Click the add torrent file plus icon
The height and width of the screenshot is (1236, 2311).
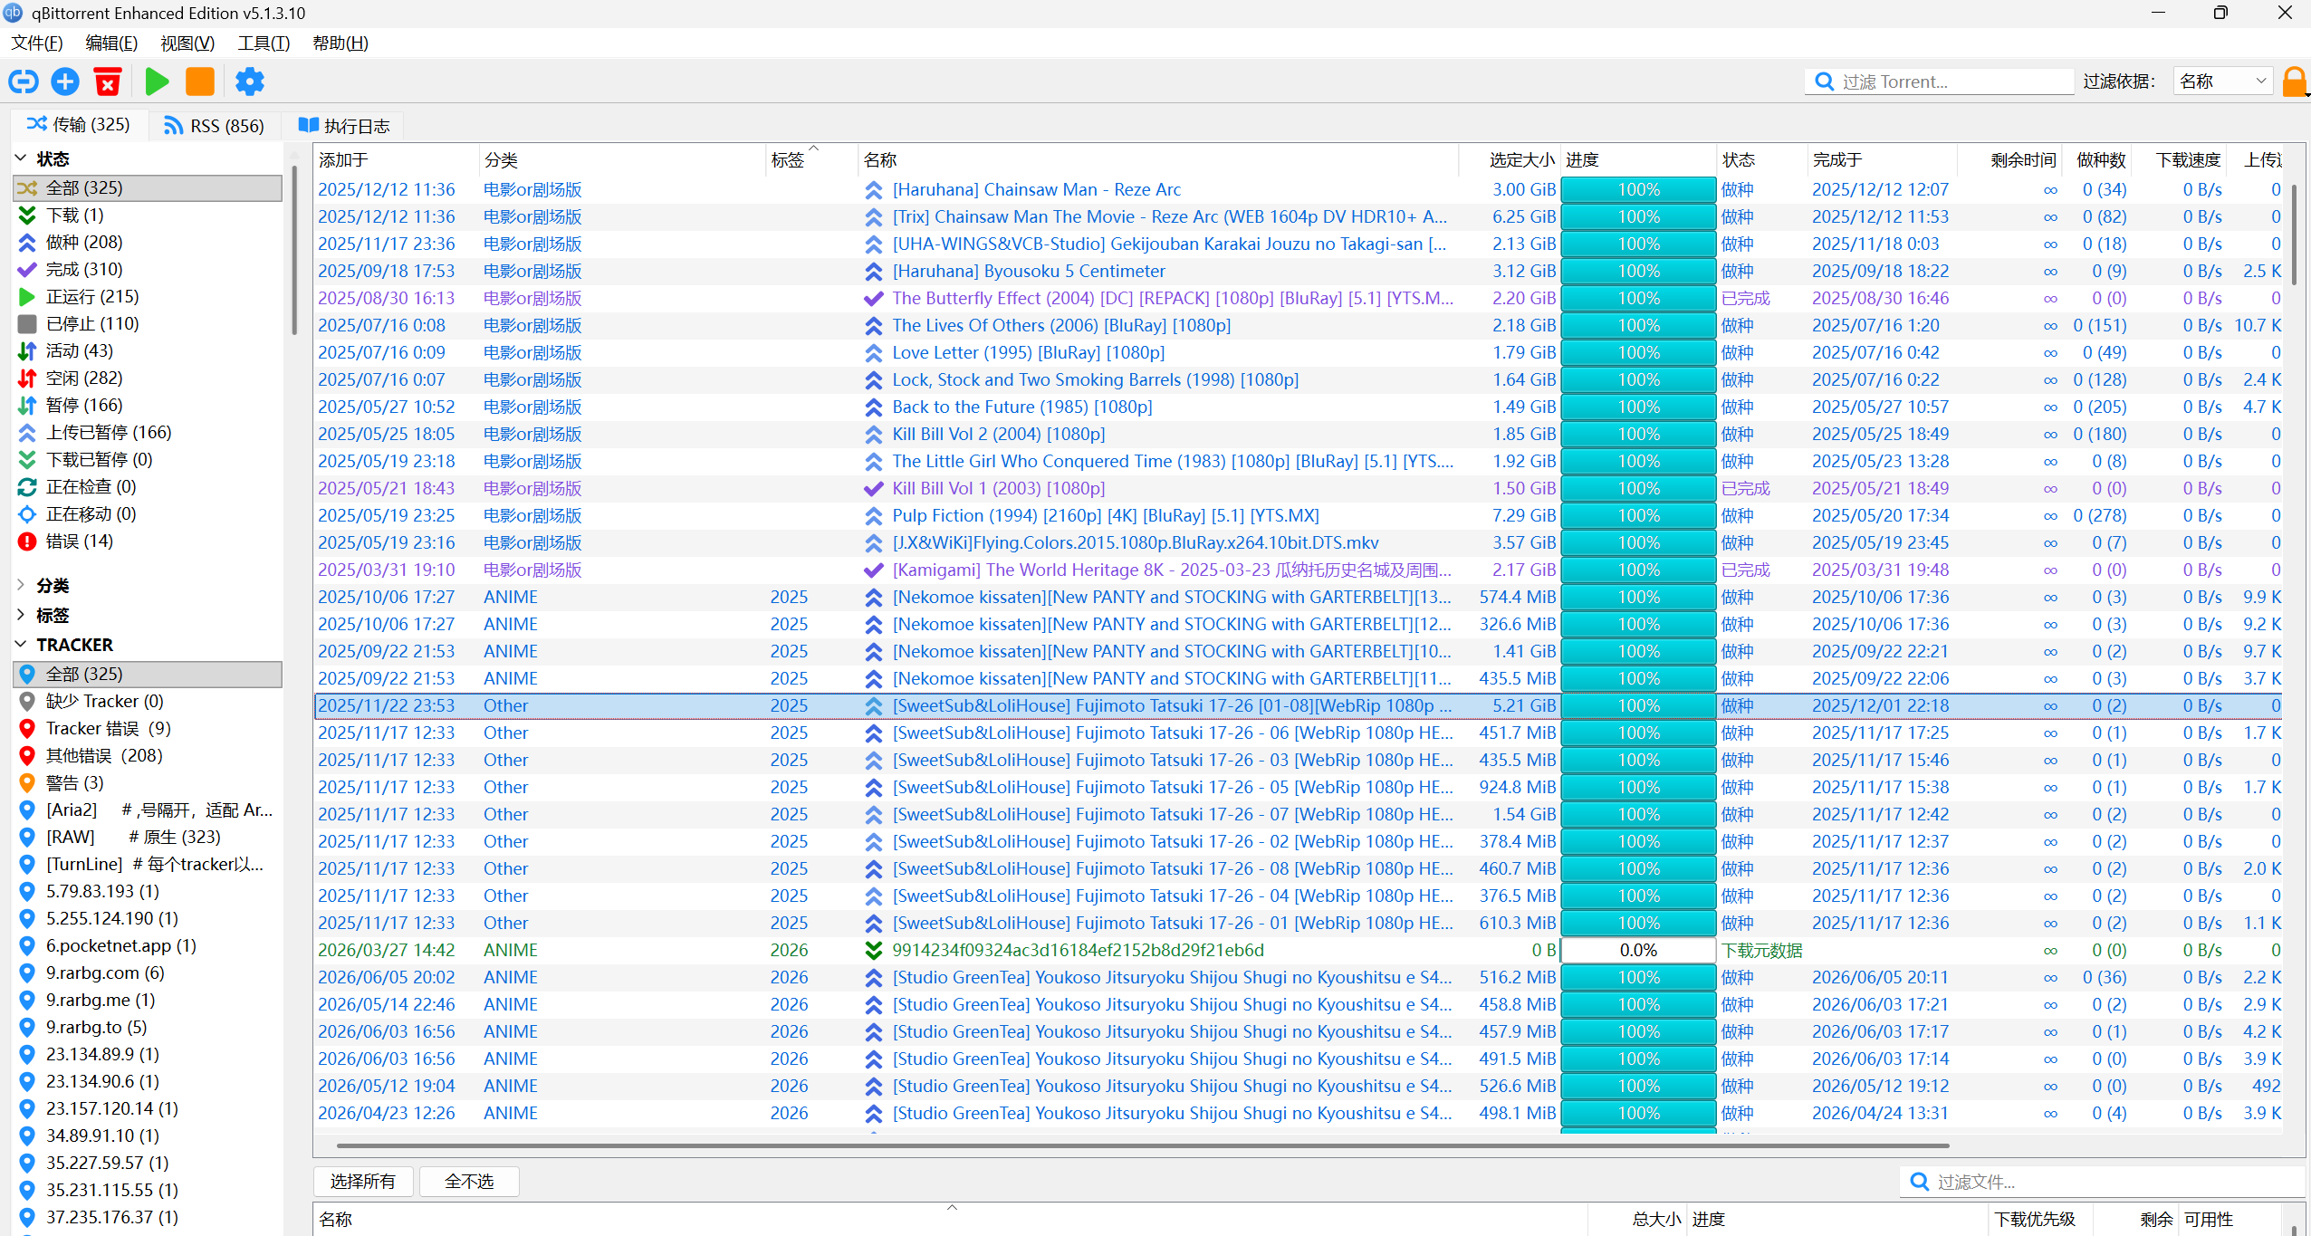click(65, 81)
